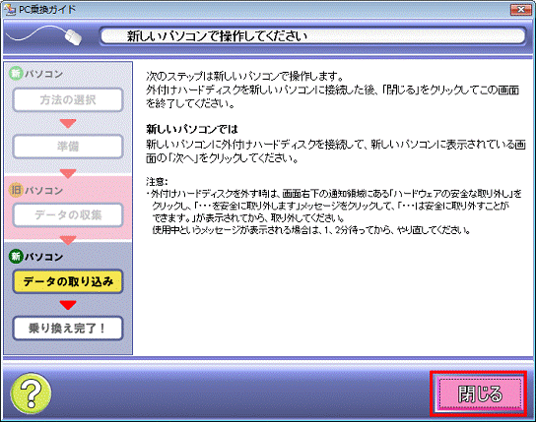
Task: Select the 乗り換え完了！ step
Action: [68, 329]
